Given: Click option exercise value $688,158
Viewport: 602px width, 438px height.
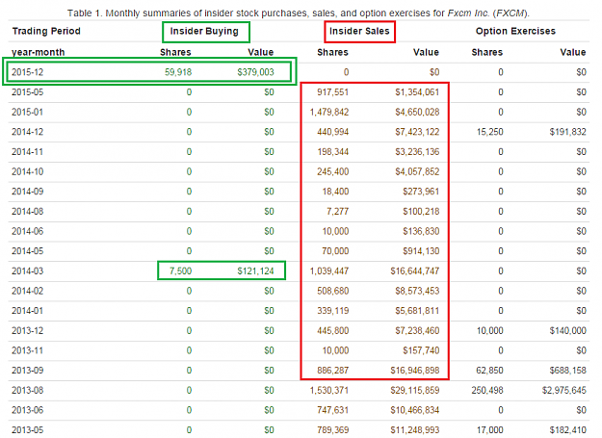Looking at the screenshot, I should pyautogui.click(x=568, y=371).
